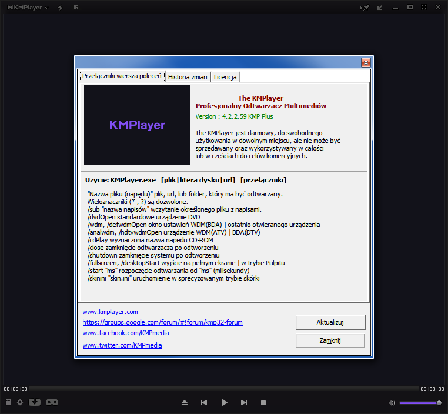Open the www.facebook.com/KMPmedia link
Image resolution: width=448 pixels, height=414 pixels.
(x=126, y=333)
